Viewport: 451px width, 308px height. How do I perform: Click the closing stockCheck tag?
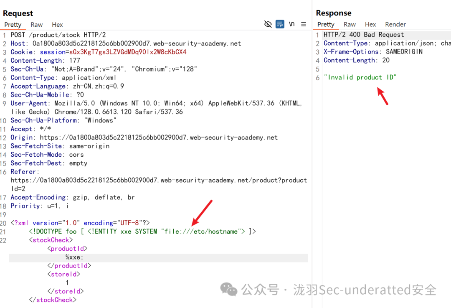(x=53, y=300)
